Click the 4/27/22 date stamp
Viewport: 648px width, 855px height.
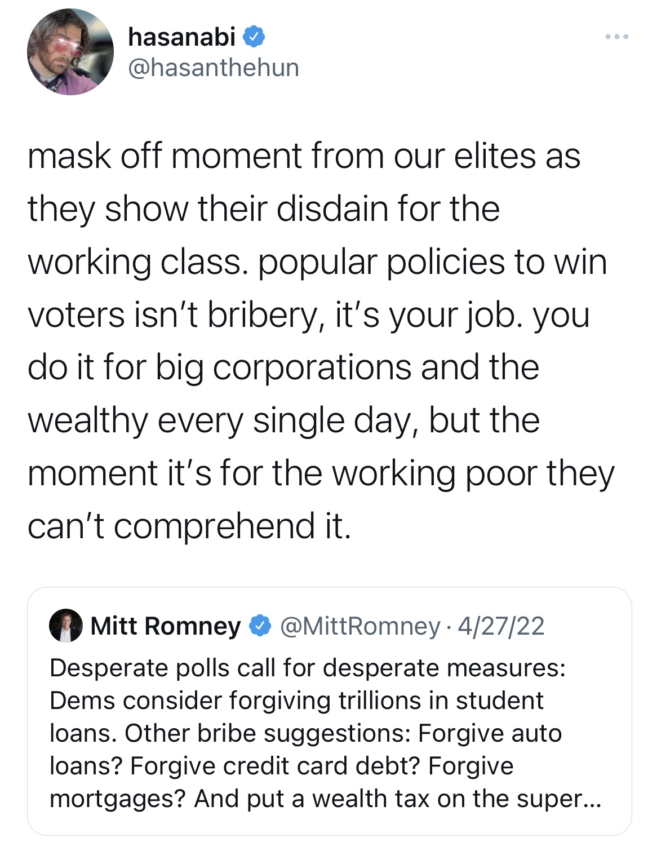pos(501,626)
